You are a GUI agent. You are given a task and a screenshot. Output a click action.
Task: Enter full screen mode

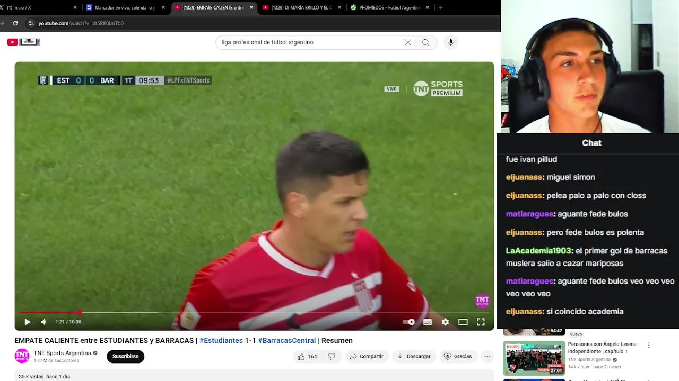[x=481, y=322]
